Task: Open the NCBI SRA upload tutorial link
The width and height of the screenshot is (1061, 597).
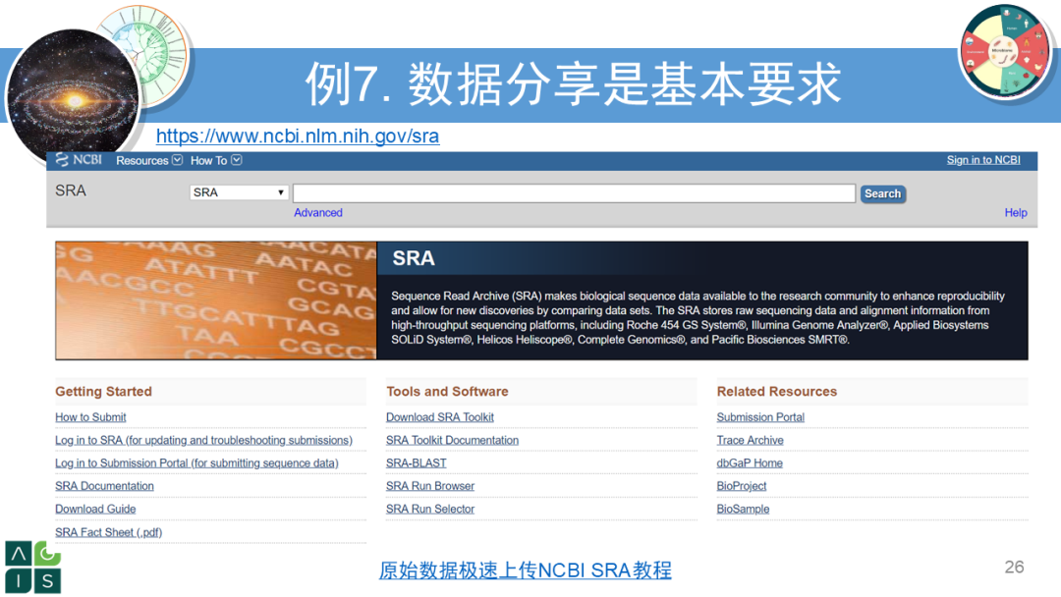Action: point(525,570)
